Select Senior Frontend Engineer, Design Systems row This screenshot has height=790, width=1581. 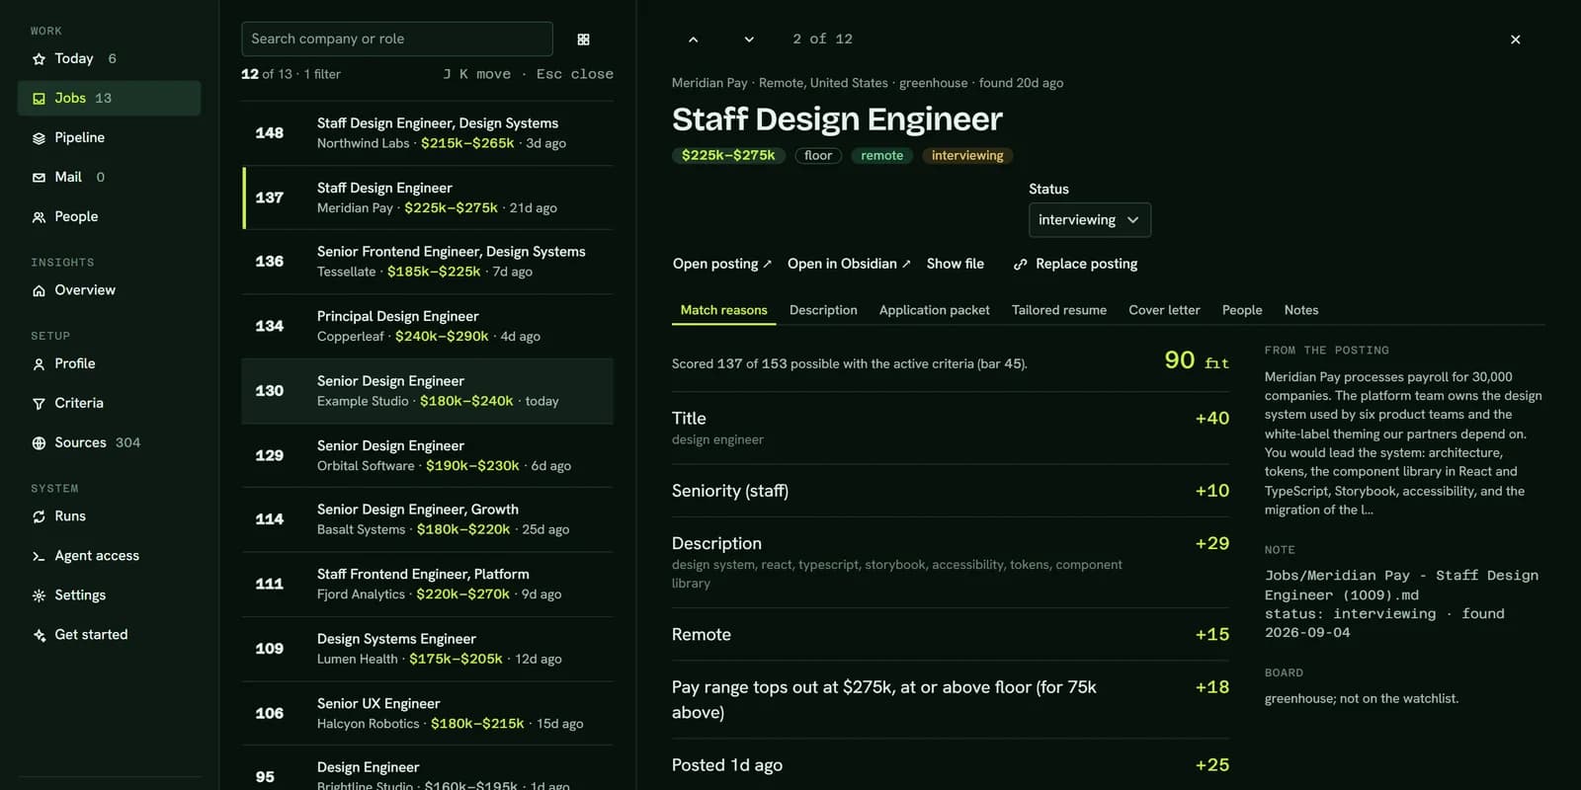427,262
